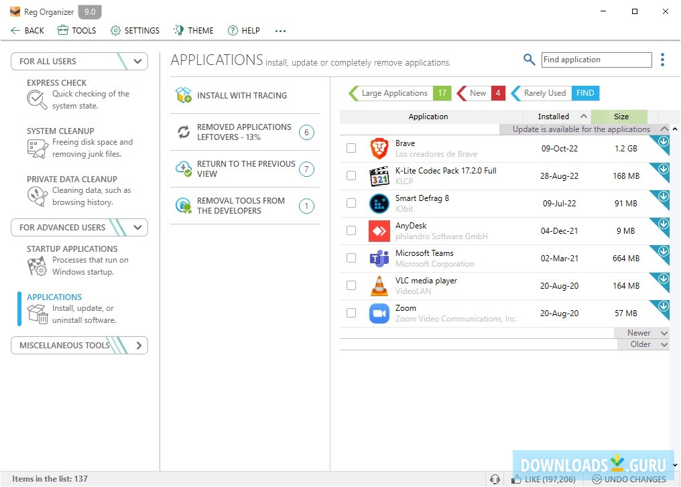Tick the checkbox for Zoom

pos(351,313)
